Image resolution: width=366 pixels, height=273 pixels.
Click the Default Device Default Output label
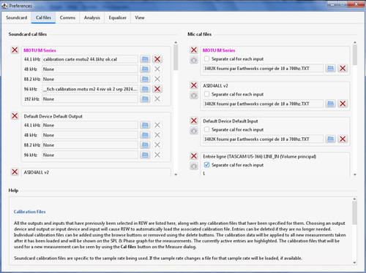click(53, 116)
